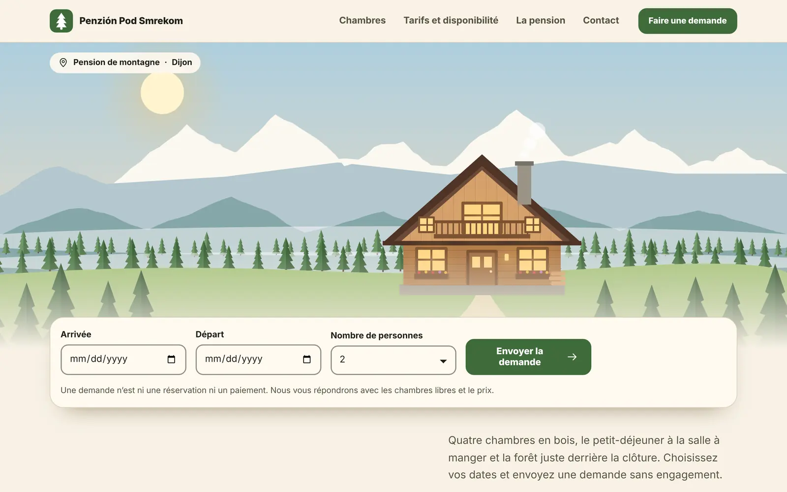Click the Nombre de personnes label
Screen dimensions: 787x492
point(376,336)
